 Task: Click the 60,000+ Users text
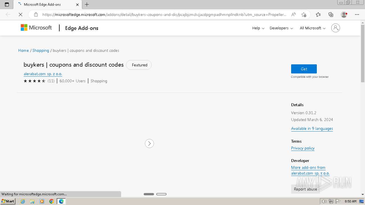point(72,81)
